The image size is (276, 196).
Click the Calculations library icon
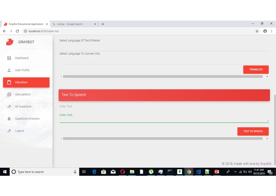tap(9, 94)
